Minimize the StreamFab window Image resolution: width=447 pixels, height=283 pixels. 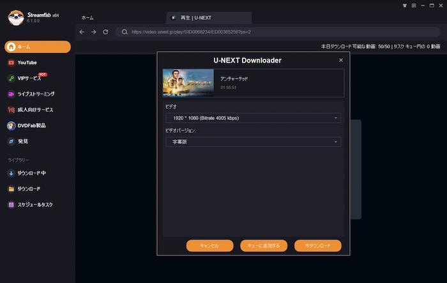[x=423, y=5]
